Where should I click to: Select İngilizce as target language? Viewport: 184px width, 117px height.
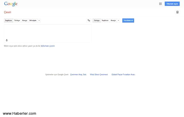(105, 20)
